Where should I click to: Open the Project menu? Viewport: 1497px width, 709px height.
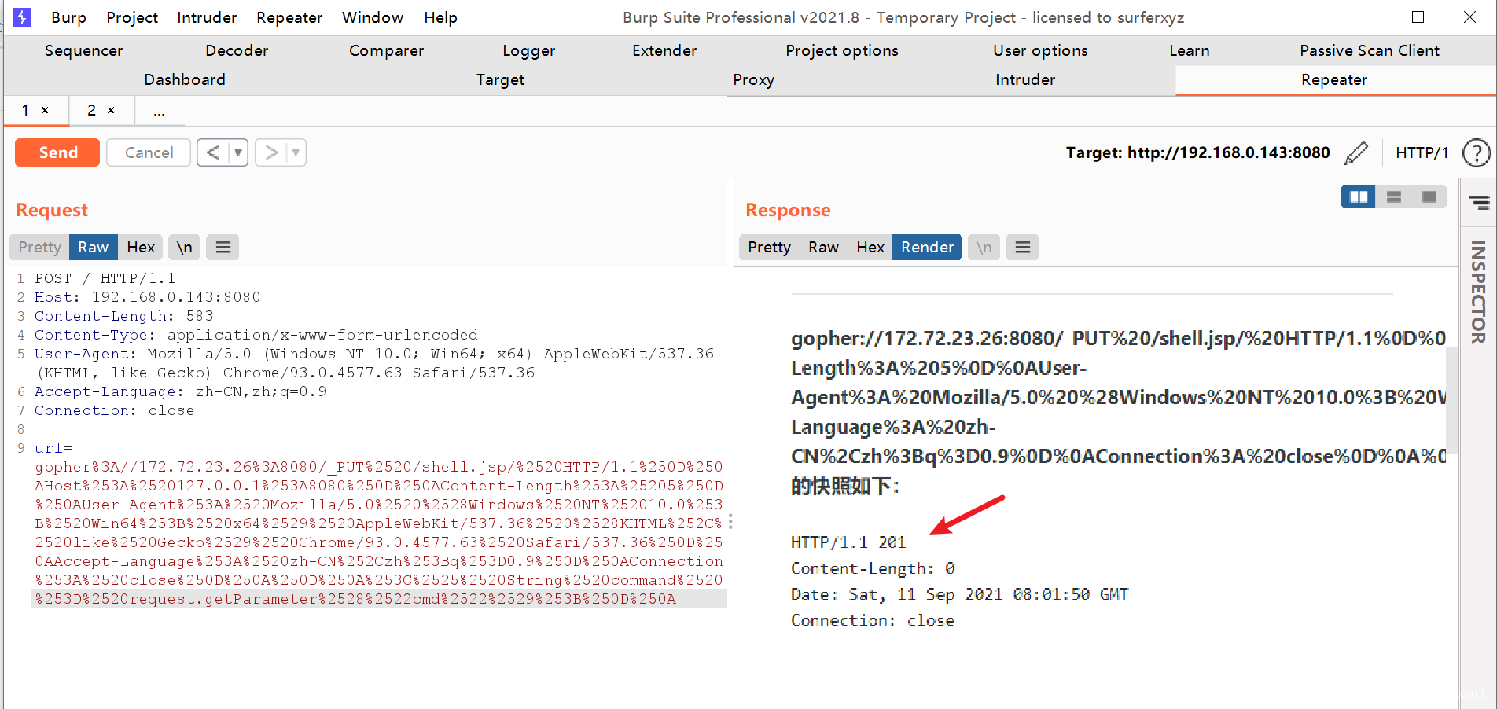click(132, 17)
